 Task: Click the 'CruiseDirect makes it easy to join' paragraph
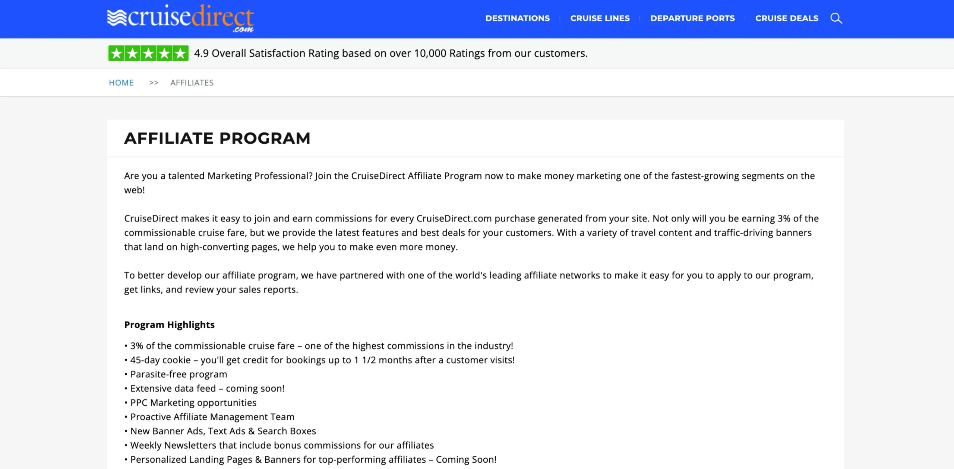[x=471, y=233]
